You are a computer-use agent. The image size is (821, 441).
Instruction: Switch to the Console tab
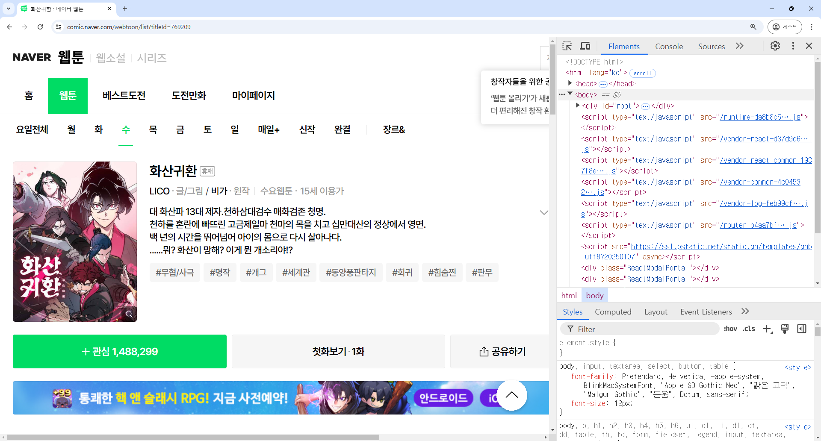point(669,46)
